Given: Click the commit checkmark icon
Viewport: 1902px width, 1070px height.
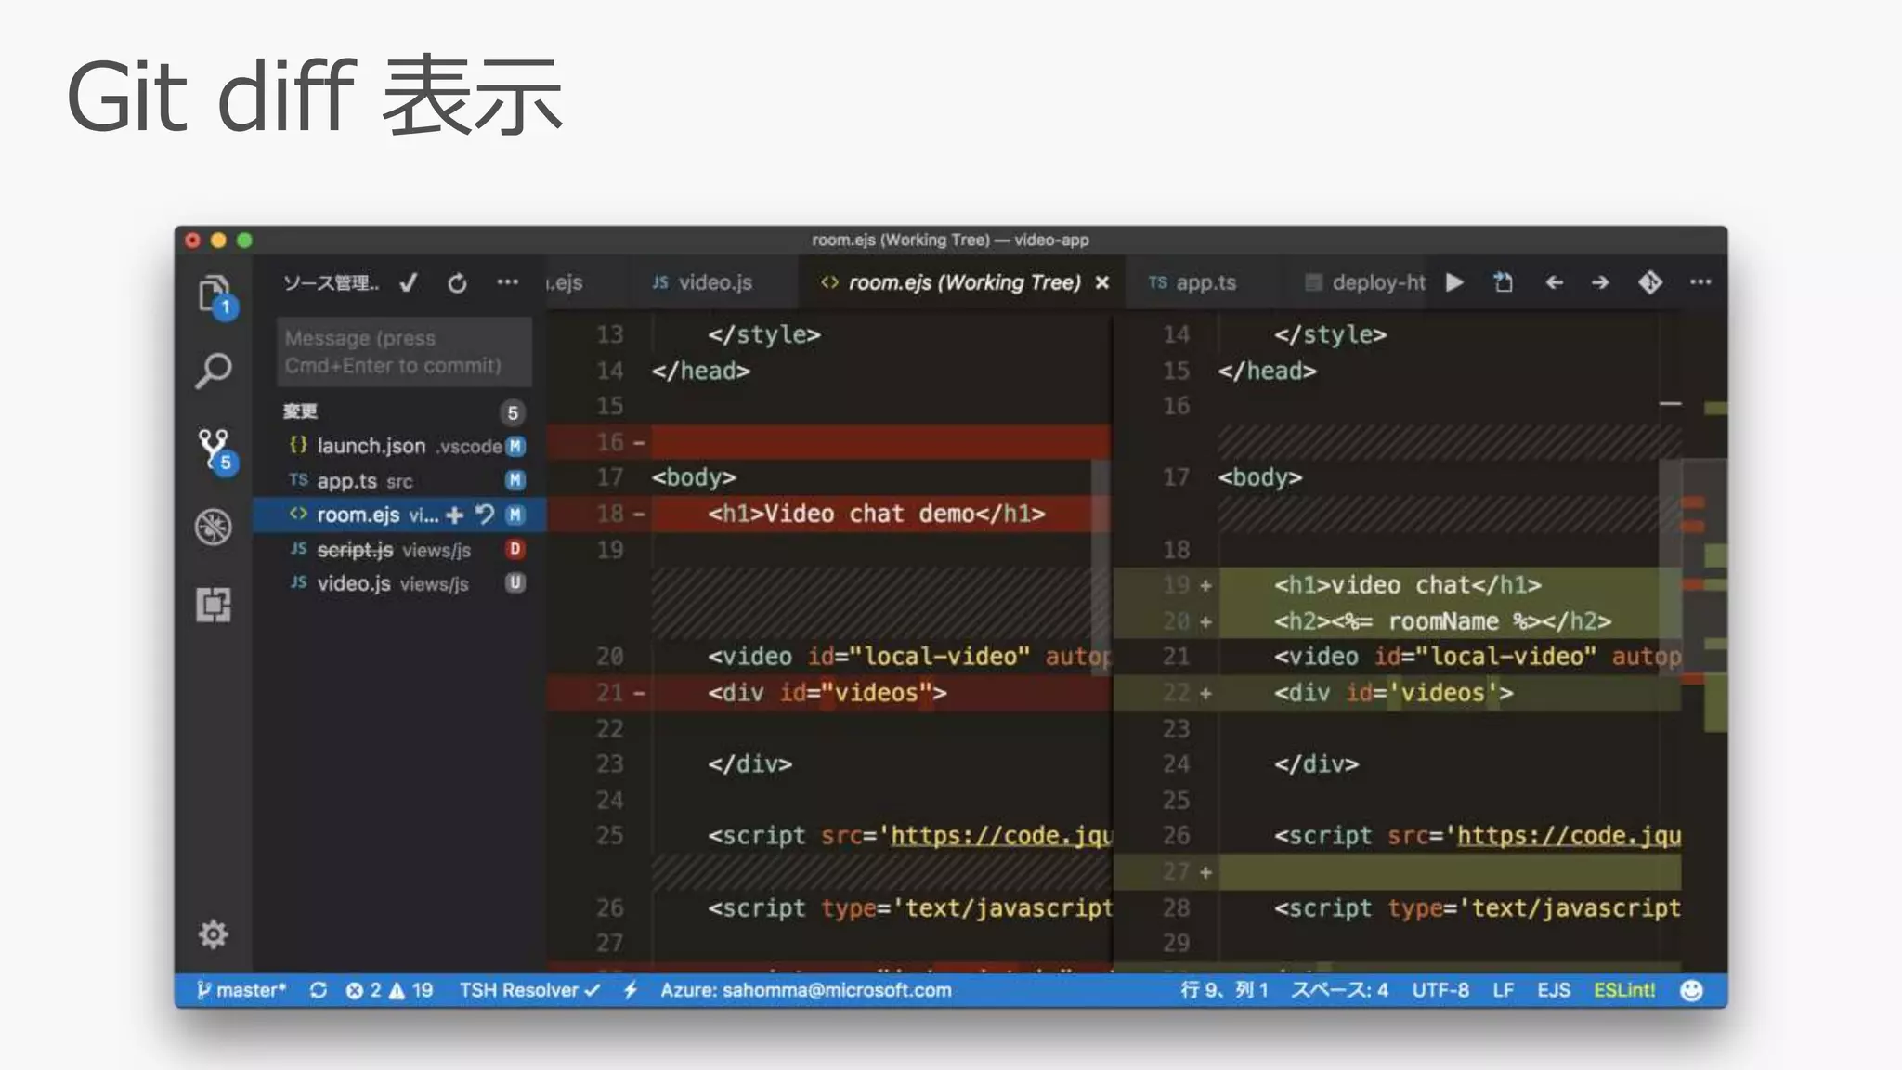Looking at the screenshot, I should [x=409, y=283].
